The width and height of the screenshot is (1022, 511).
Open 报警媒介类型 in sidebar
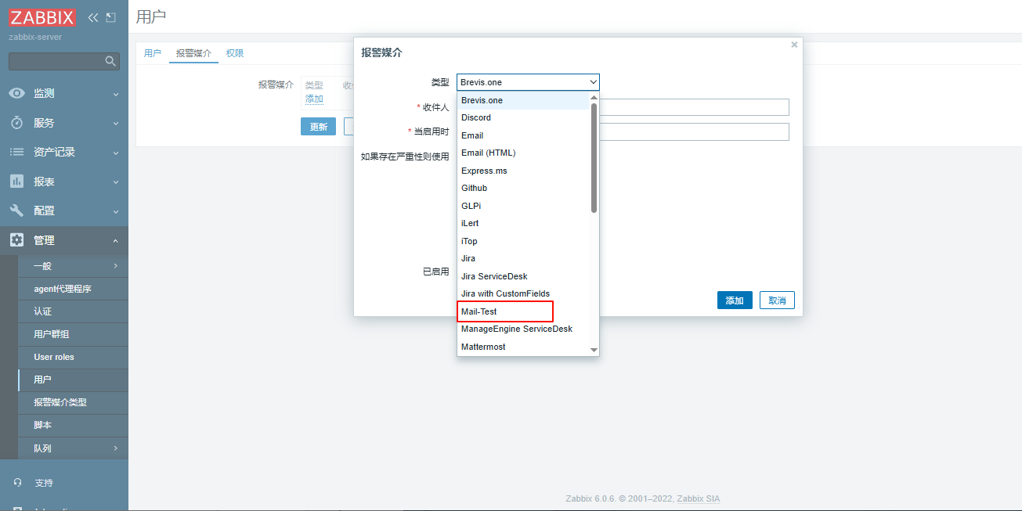click(73, 402)
